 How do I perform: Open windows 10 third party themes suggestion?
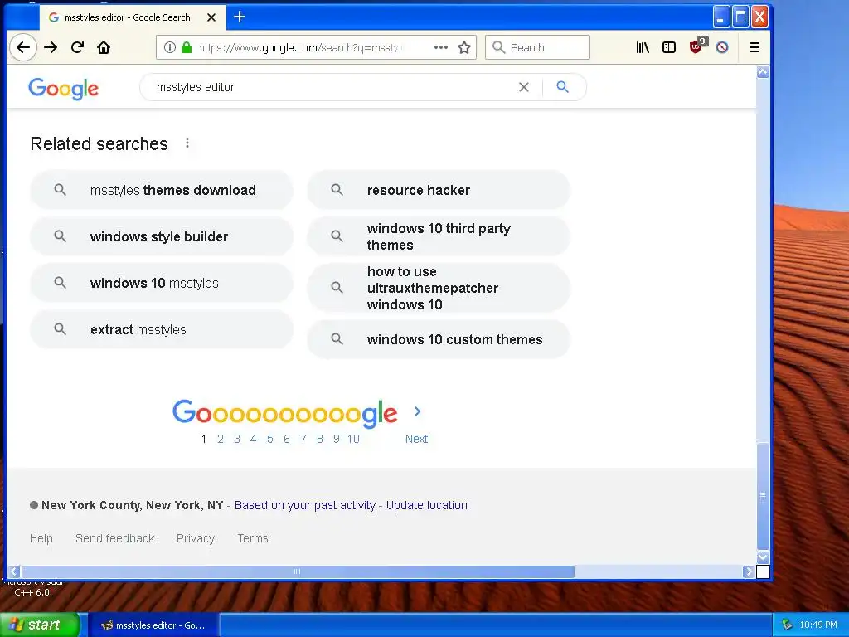click(439, 236)
